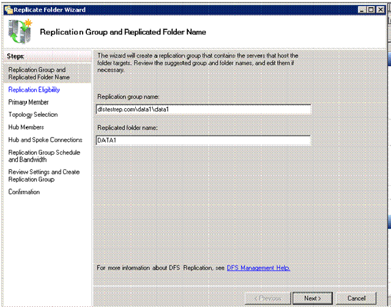The image size is (391, 307).
Task: Click the disabled Previous button
Action: pyautogui.click(x=268, y=298)
